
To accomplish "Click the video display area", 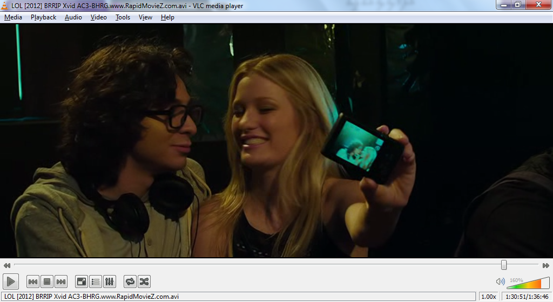I will [x=276, y=141].
